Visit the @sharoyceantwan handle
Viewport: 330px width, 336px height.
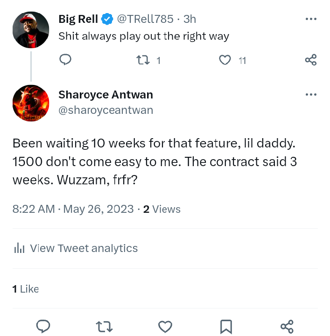[105, 110]
